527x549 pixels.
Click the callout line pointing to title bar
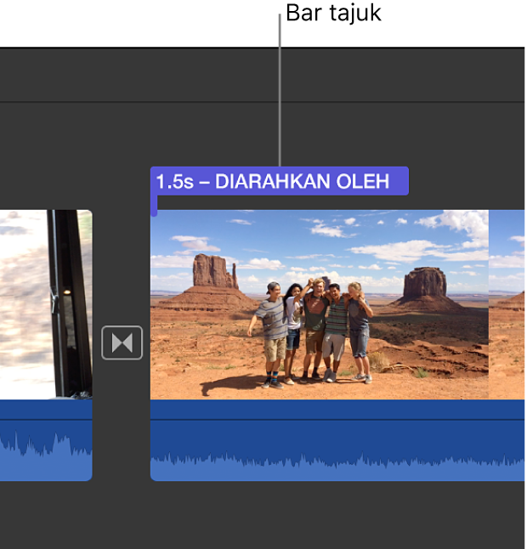click(280, 90)
